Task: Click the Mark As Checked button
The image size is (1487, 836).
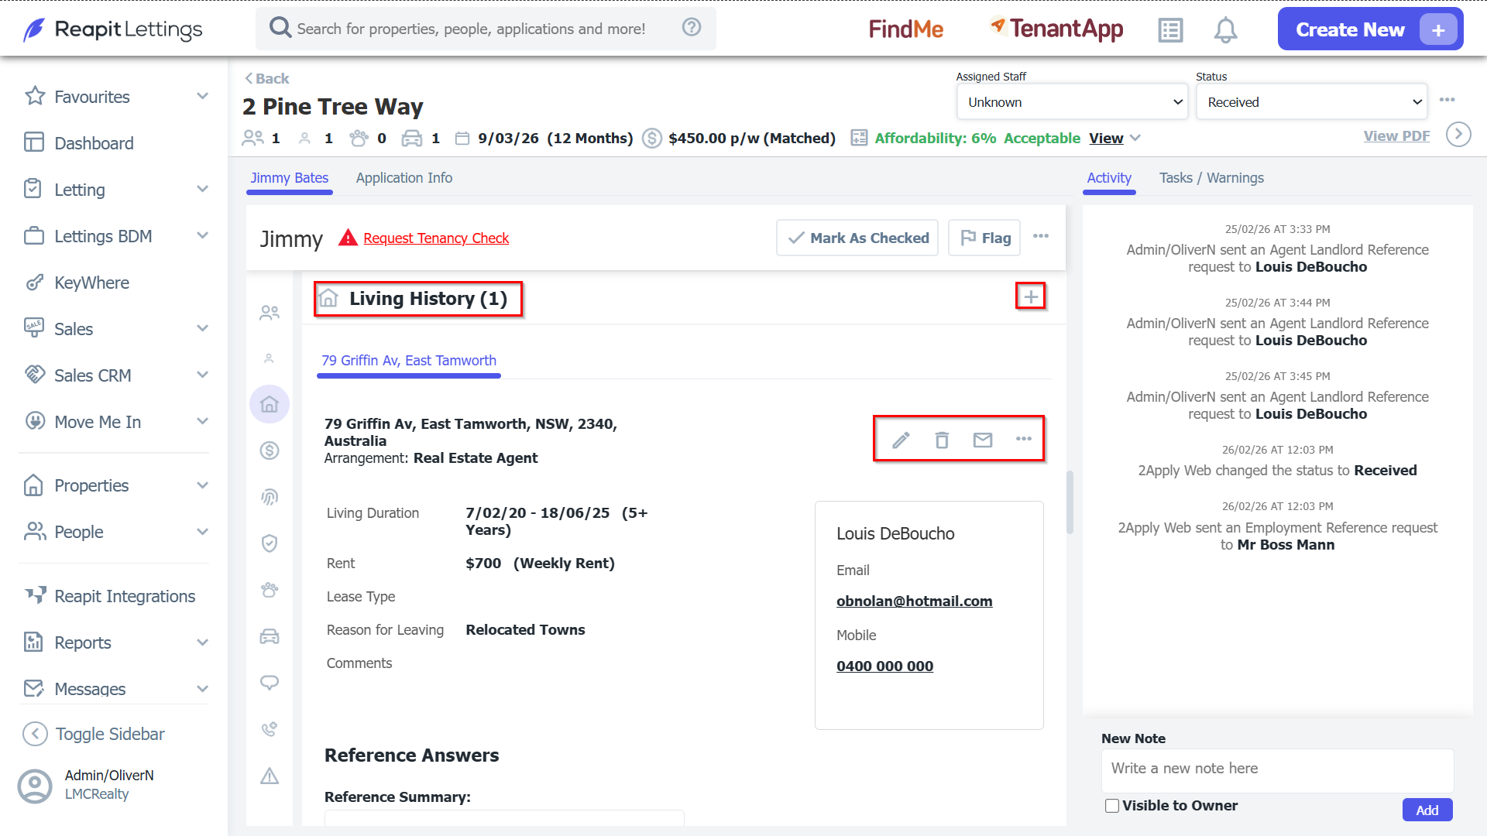Action: pos(857,238)
